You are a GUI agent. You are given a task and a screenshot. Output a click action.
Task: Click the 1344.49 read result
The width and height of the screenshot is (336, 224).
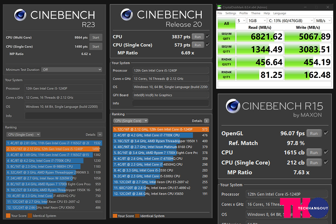260,49
